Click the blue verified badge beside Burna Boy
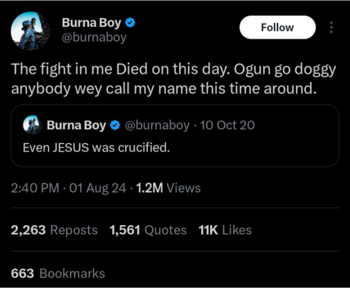Viewport: 350px width, 289px height. coord(130,23)
